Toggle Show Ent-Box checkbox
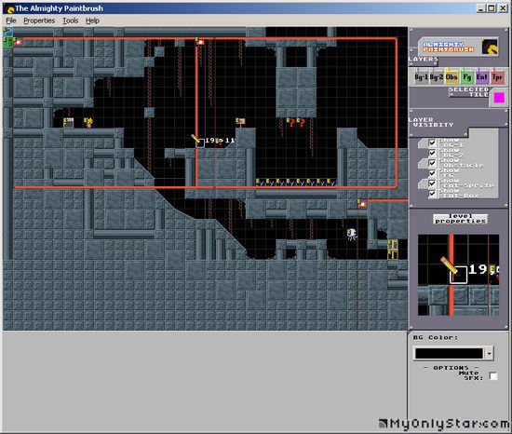The width and height of the screenshot is (512, 434). [x=432, y=194]
